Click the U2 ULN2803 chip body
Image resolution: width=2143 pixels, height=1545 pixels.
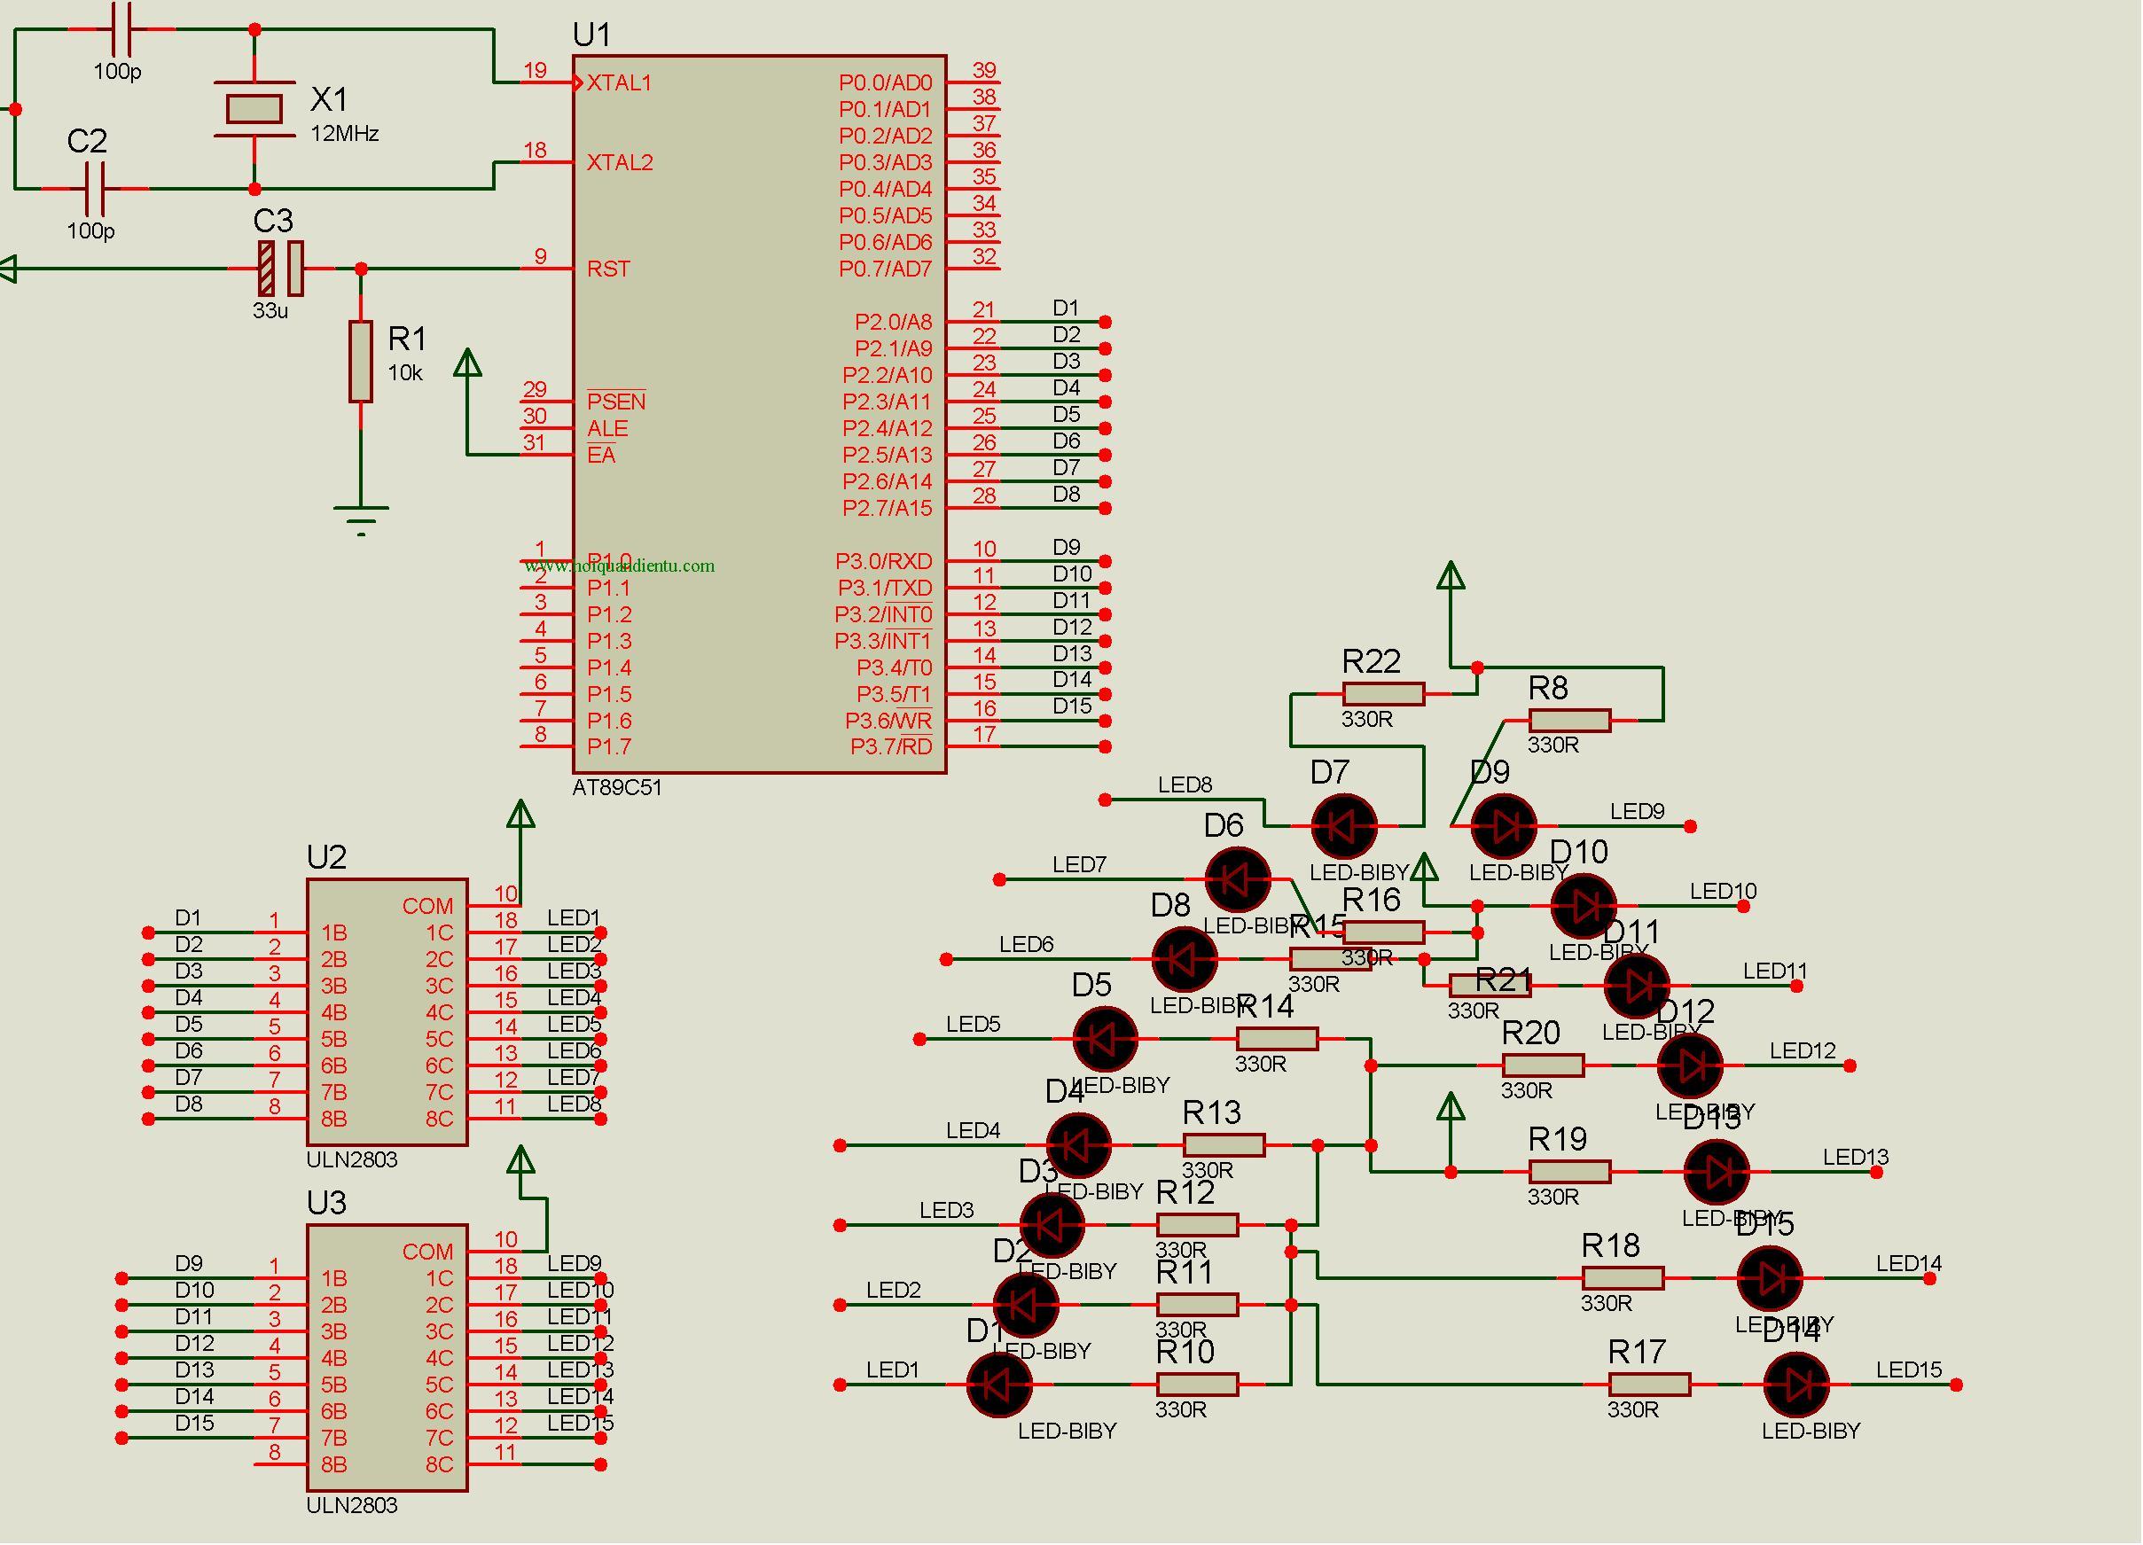click(387, 1013)
